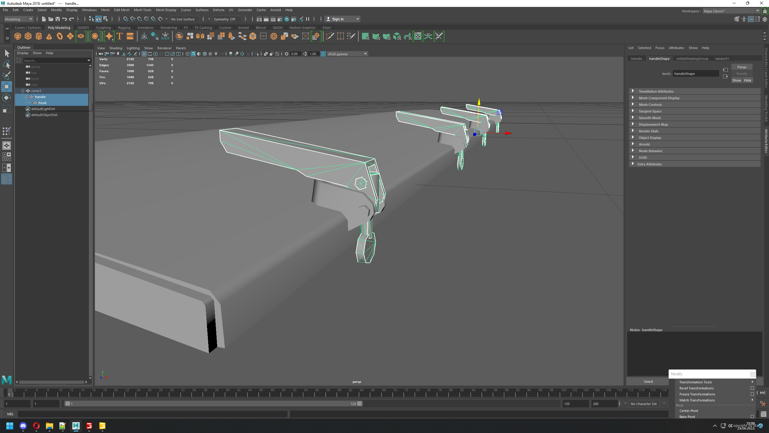769x433 pixels.
Task: Open Bake Pivot options box
Action: (x=752, y=417)
